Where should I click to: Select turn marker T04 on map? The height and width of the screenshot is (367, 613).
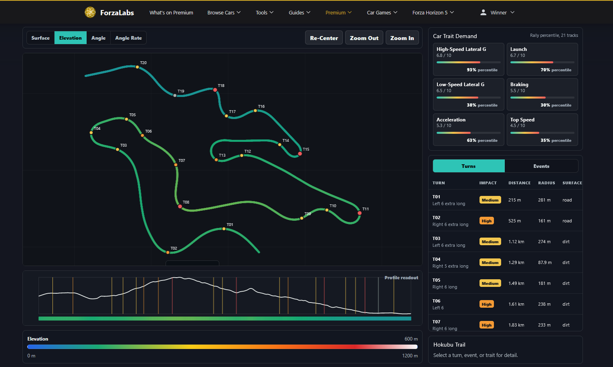(91, 133)
